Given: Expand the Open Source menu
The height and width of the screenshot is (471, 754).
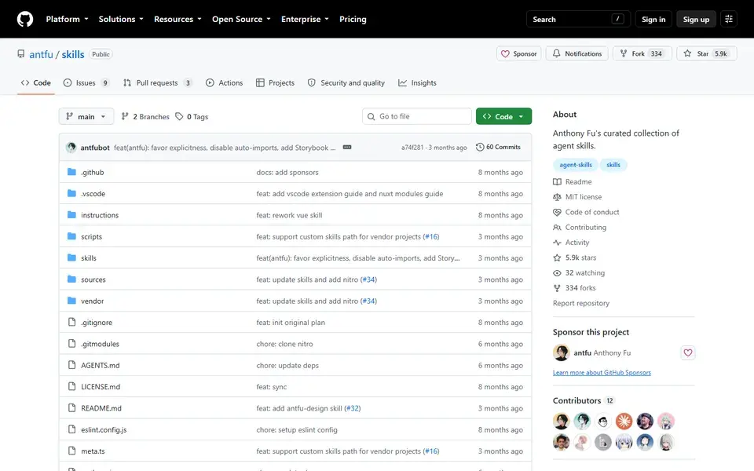Looking at the screenshot, I should pyautogui.click(x=241, y=19).
